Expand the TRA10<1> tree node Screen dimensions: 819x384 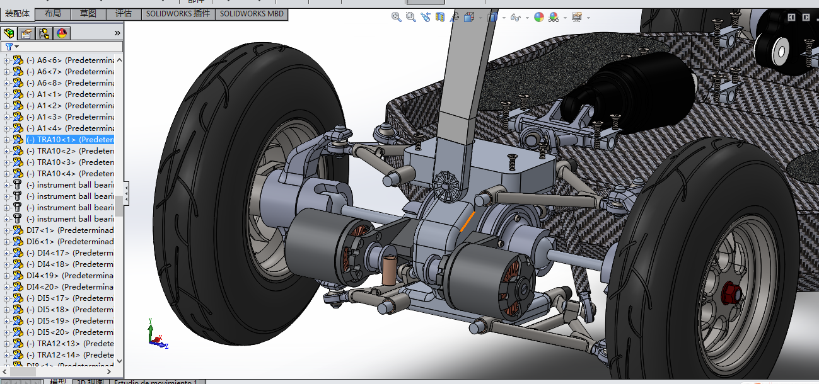[x=7, y=140]
